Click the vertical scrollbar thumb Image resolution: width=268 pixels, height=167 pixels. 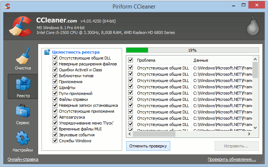[255, 70]
